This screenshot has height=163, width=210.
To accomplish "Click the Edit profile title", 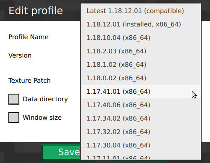I will [x=36, y=11].
